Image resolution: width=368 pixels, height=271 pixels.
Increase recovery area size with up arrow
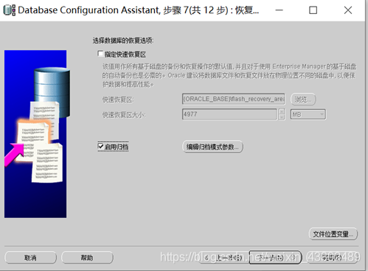point(282,112)
